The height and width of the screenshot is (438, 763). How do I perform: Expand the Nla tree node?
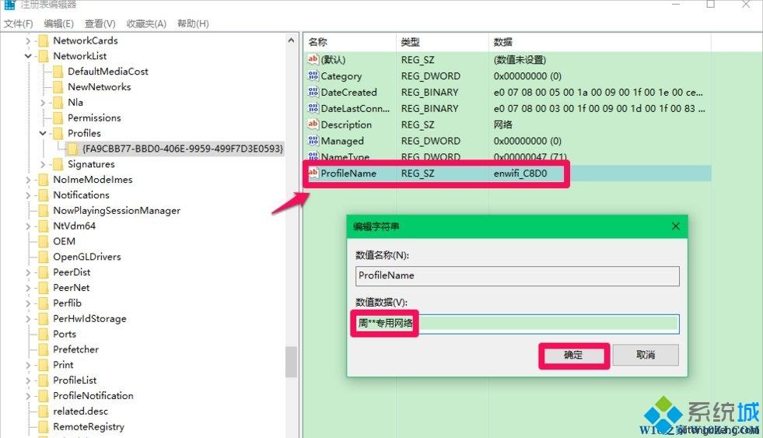coord(43,103)
